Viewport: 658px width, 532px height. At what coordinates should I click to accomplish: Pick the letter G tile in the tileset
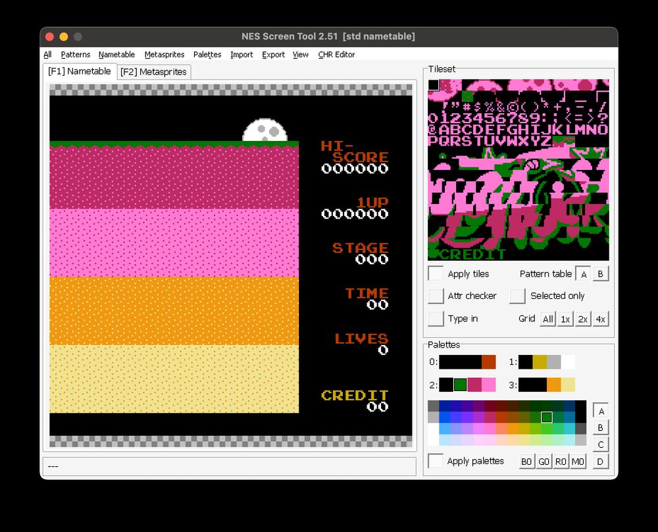(513, 130)
